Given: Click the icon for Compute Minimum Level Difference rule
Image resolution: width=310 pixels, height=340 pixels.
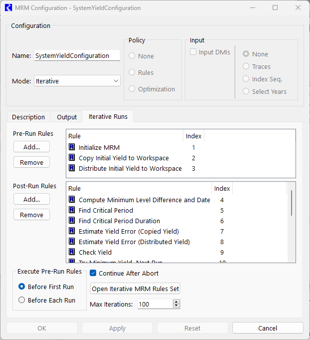Looking at the screenshot, I should coord(72,200).
